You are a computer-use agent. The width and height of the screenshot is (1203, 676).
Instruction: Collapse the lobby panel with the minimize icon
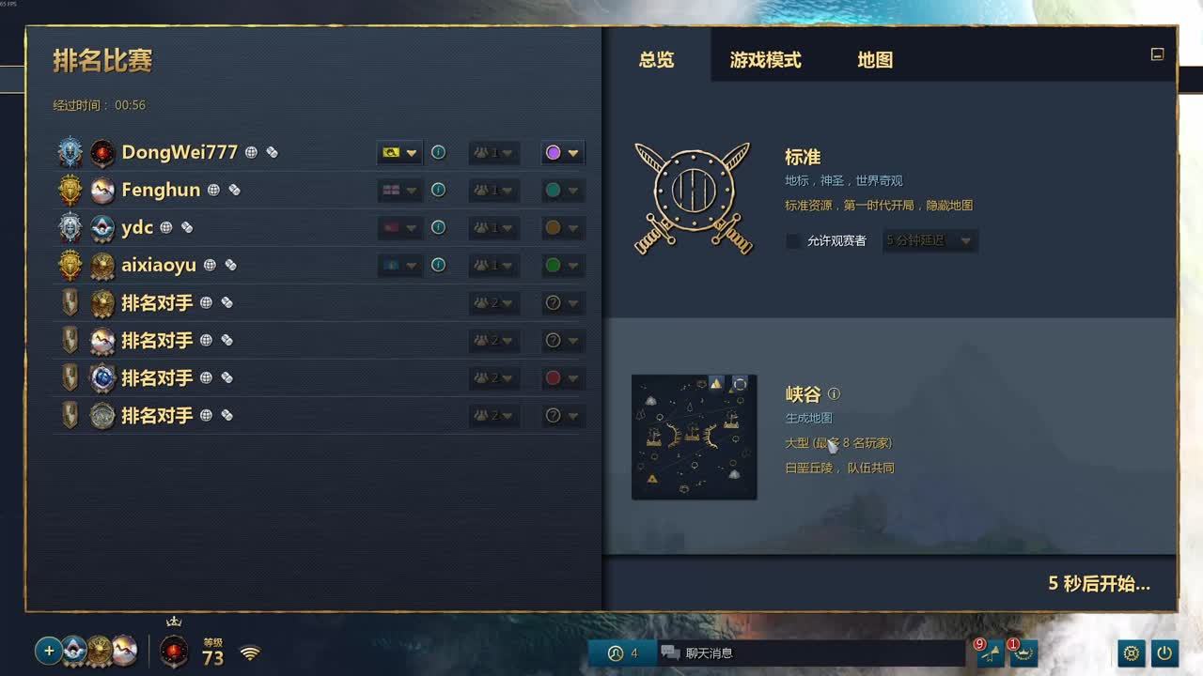click(x=1157, y=54)
